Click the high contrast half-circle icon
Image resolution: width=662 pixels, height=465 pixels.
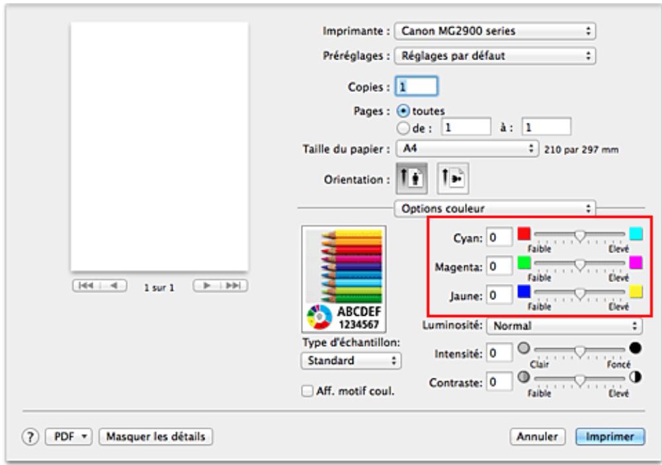[636, 377]
